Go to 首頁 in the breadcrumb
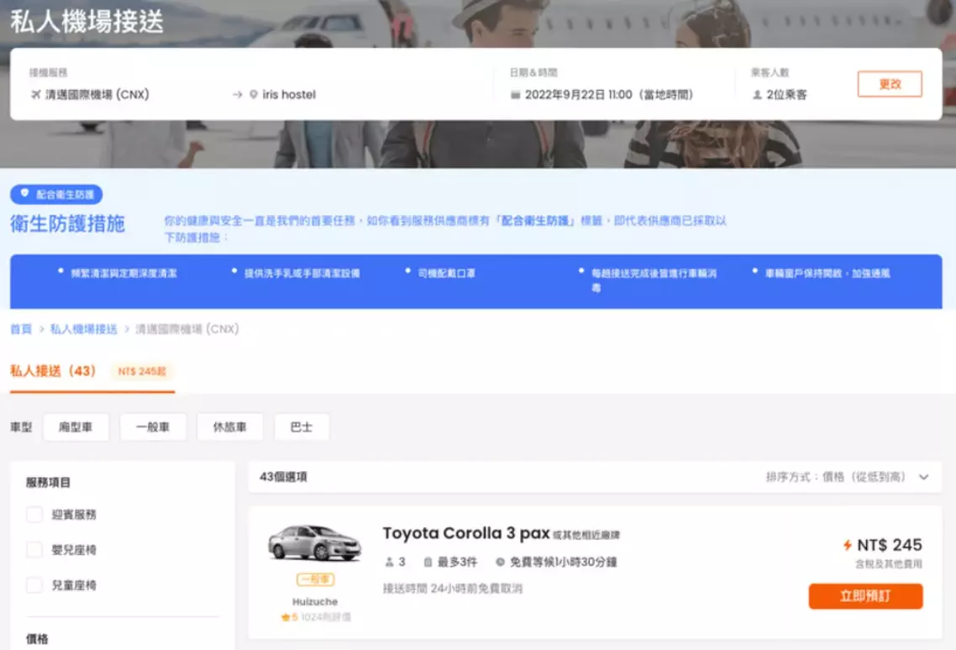Screen dimensions: 956x650 pyautogui.click(x=20, y=329)
